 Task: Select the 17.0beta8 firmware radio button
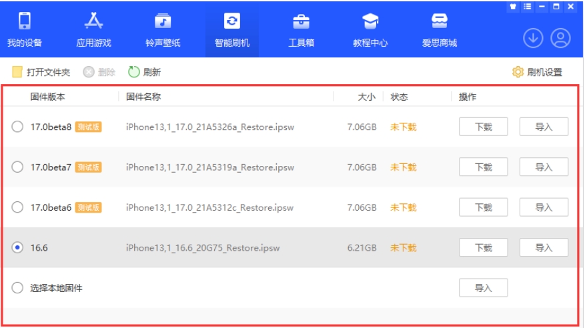(18, 127)
